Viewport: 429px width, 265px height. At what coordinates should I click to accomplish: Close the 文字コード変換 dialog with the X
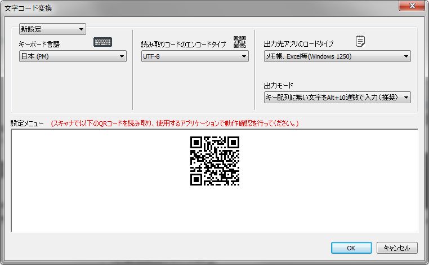click(x=410, y=6)
